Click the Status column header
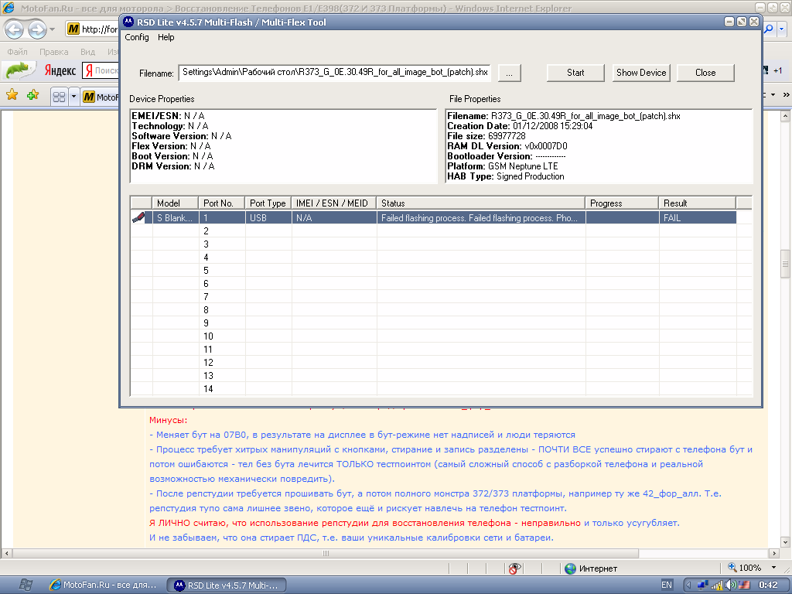792x594 pixels. point(481,203)
